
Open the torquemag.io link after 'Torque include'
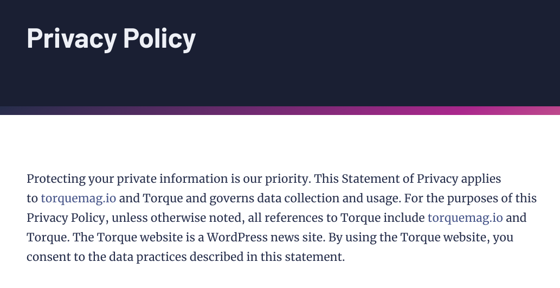[465, 217]
